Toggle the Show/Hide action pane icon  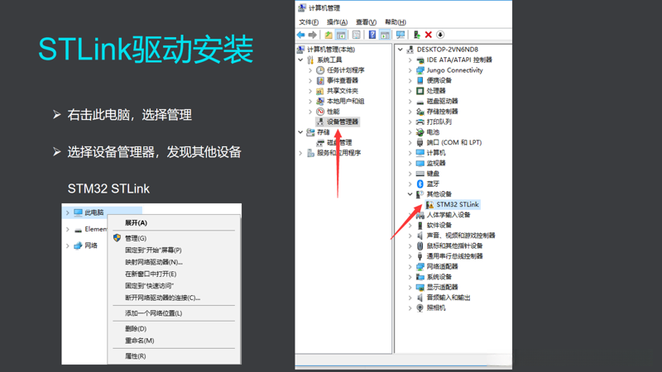click(x=385, y=35)
